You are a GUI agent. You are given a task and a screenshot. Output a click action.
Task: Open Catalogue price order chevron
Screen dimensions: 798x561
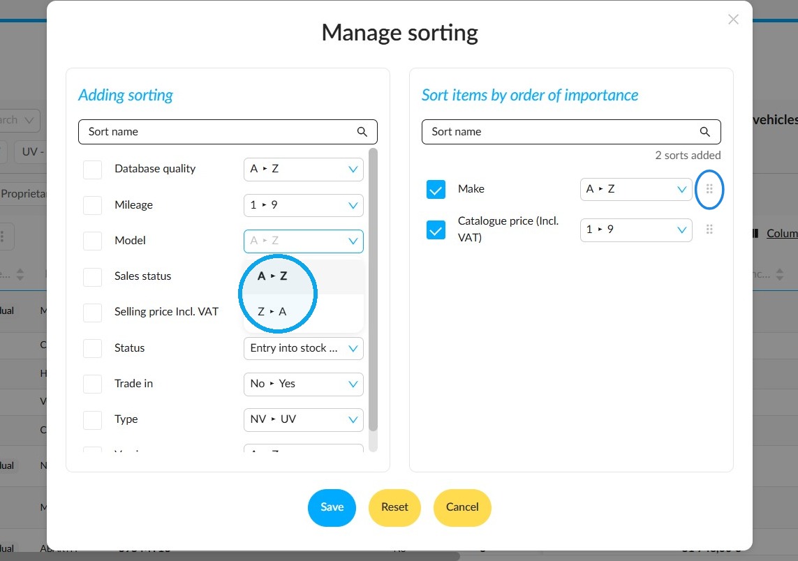pos(681,230)
